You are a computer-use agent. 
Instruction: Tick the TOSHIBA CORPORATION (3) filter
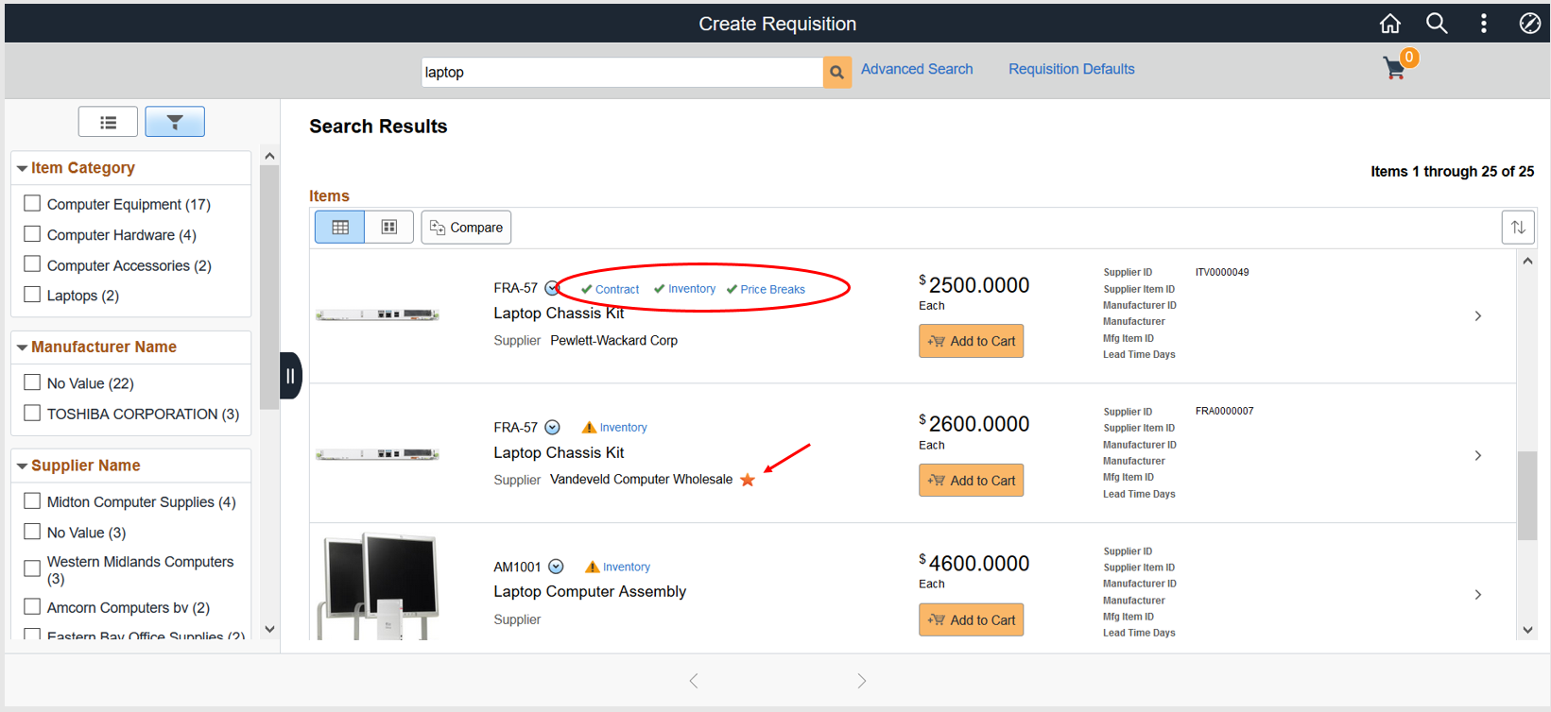[x=32, y=413]
